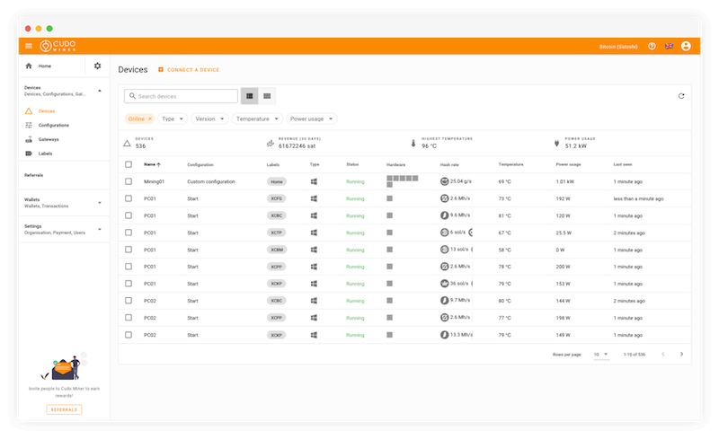
Task: Click the Referrals button at bottom left
Action: (64, 409)
